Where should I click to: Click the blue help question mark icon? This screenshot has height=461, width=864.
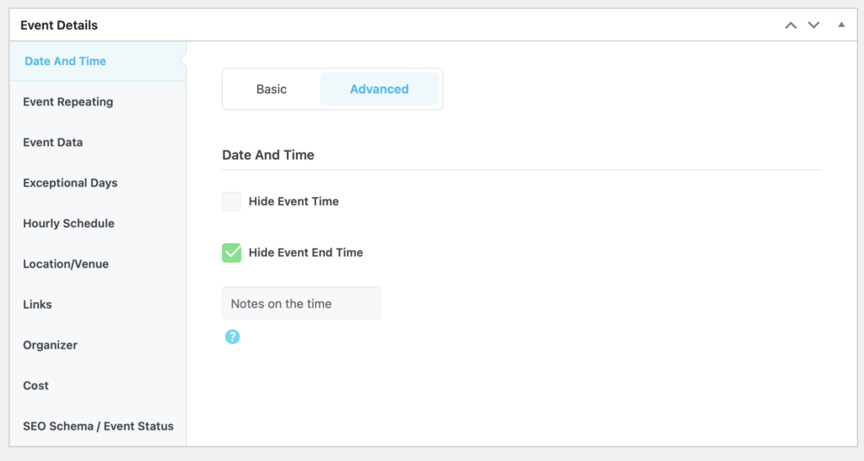pos(232,337)
